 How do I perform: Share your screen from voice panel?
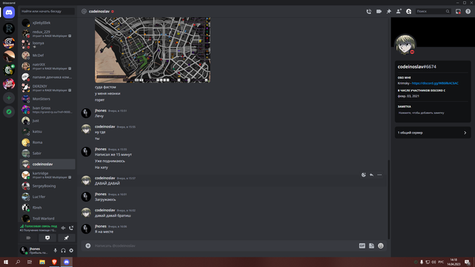point(47,238)
